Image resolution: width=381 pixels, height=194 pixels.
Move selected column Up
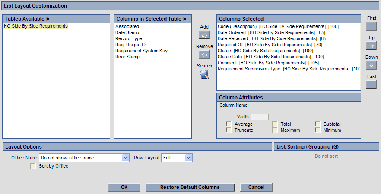(371, 46)
